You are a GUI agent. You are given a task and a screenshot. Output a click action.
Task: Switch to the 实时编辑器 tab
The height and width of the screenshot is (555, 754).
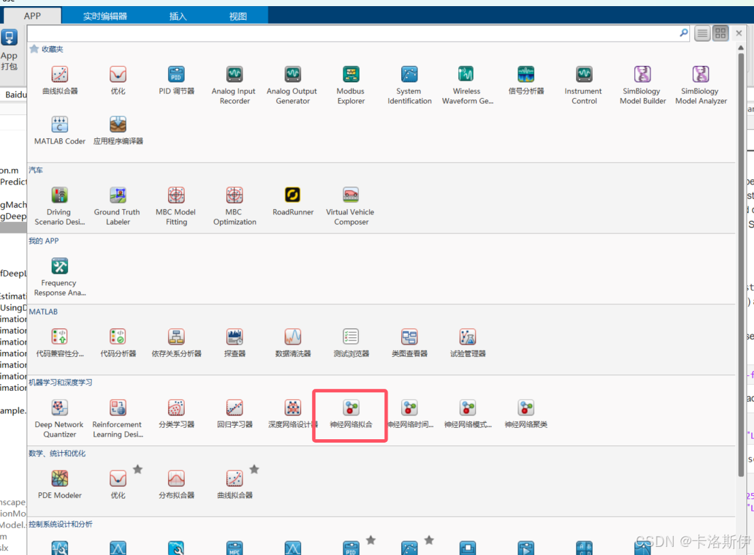tap(105, 16)
